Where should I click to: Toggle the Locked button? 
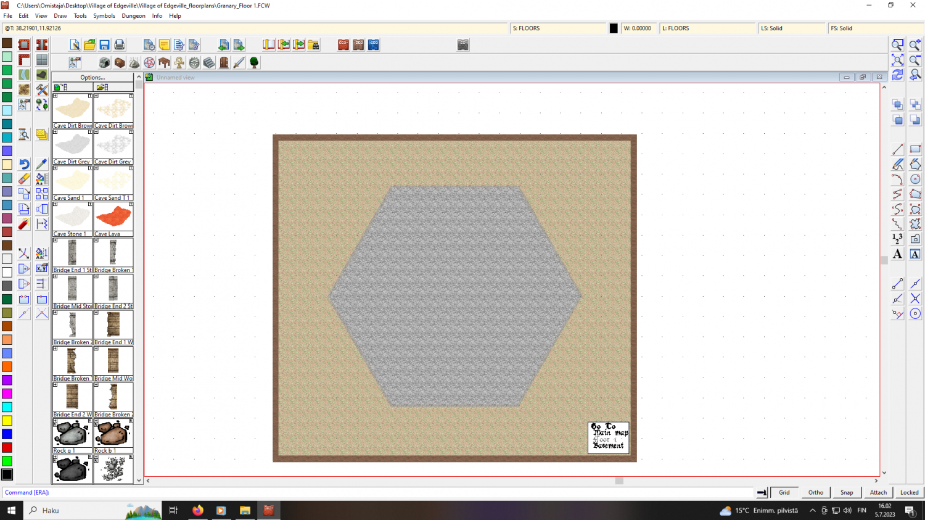click(x=910, y=492)
